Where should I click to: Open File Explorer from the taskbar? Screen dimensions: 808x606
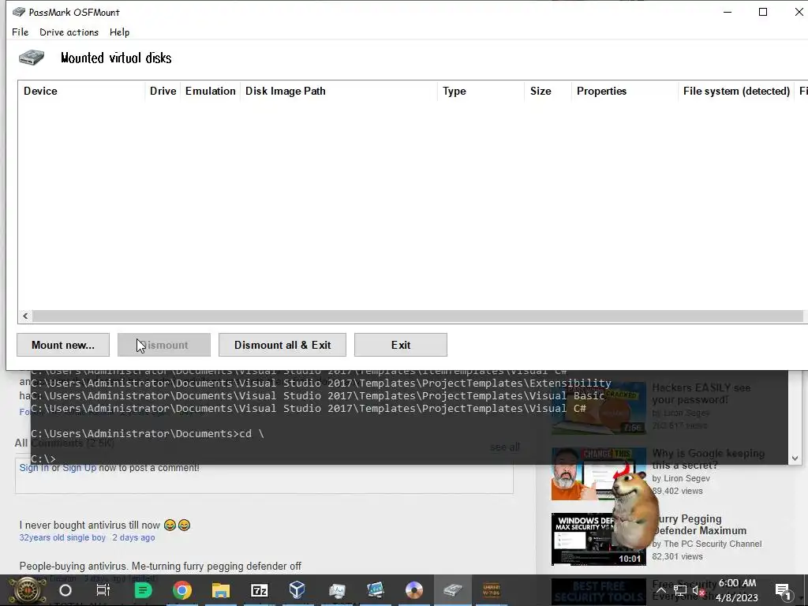tap(221, 590)
